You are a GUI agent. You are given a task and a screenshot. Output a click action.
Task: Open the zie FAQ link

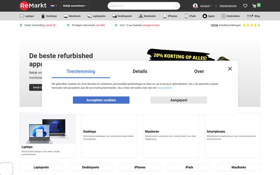[x=101, y=25]
